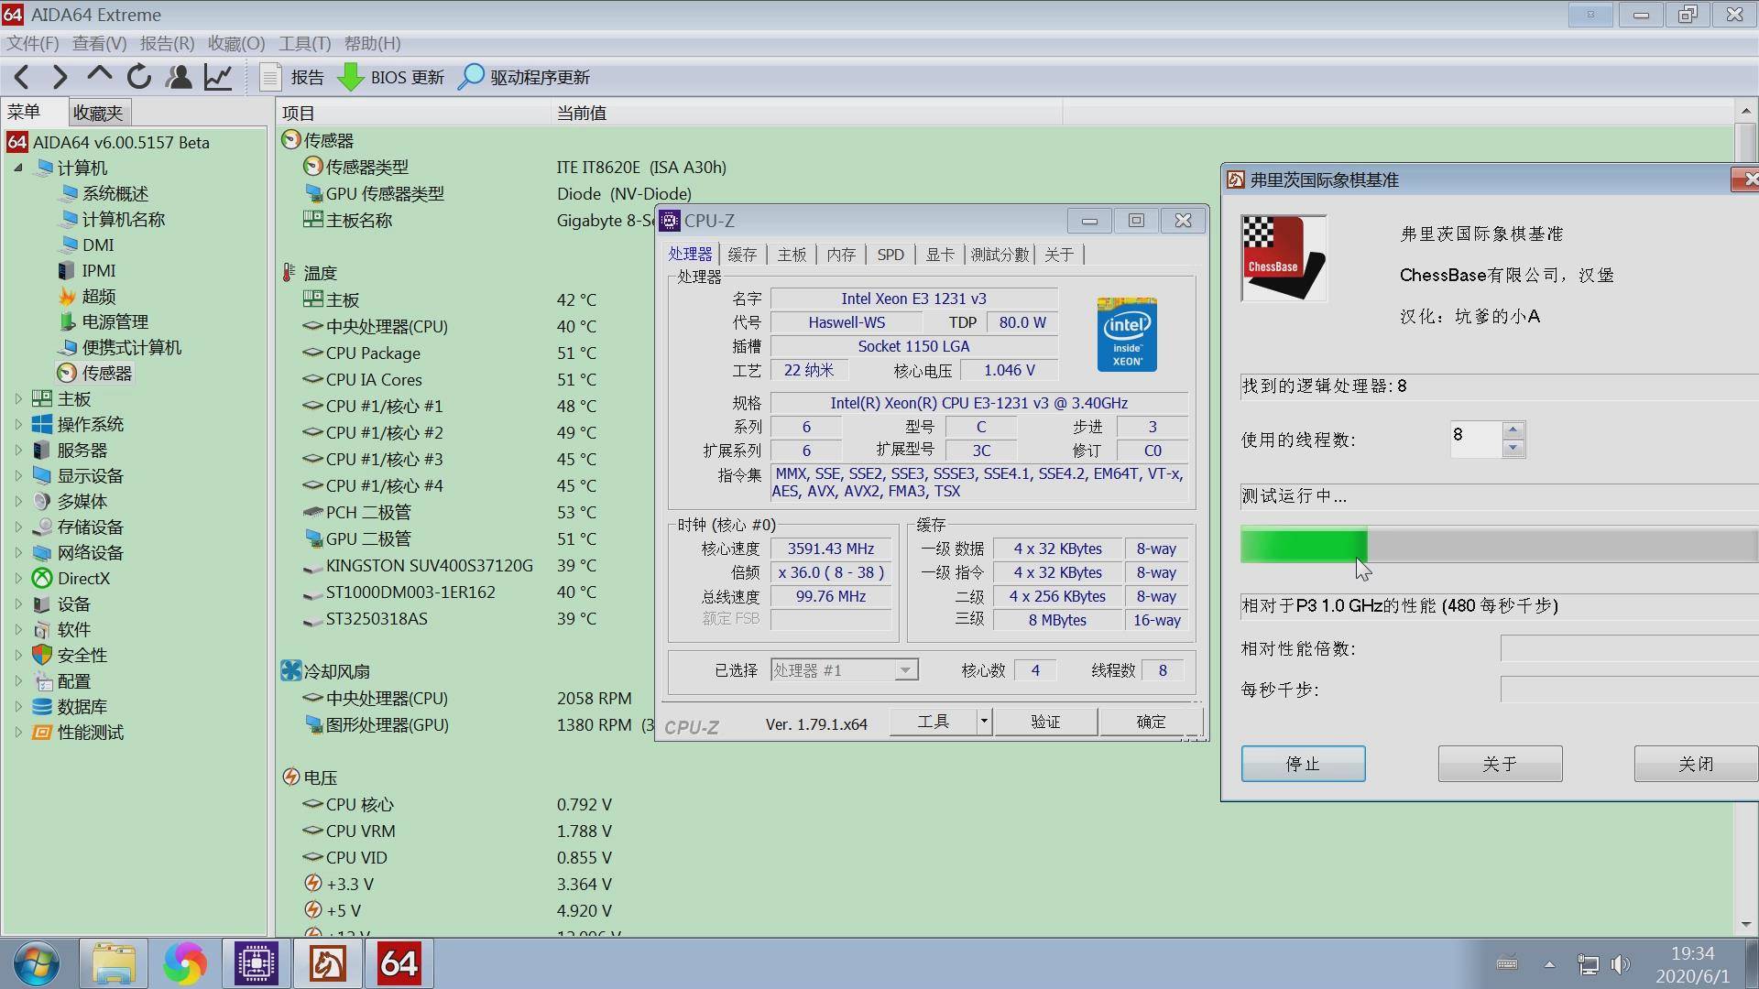Click the BIOS update green arrow

click(x=350, y=77)
